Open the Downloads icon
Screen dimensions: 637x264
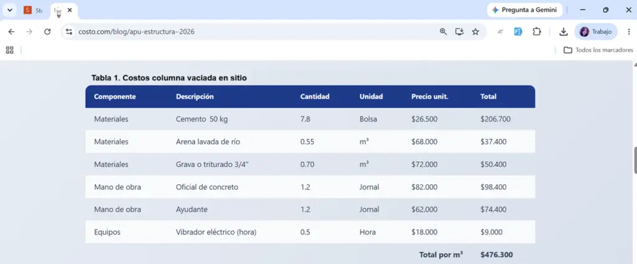(x=563, y=32)
